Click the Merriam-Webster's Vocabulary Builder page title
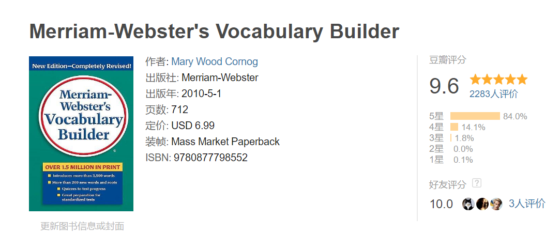 coord(214,32)
